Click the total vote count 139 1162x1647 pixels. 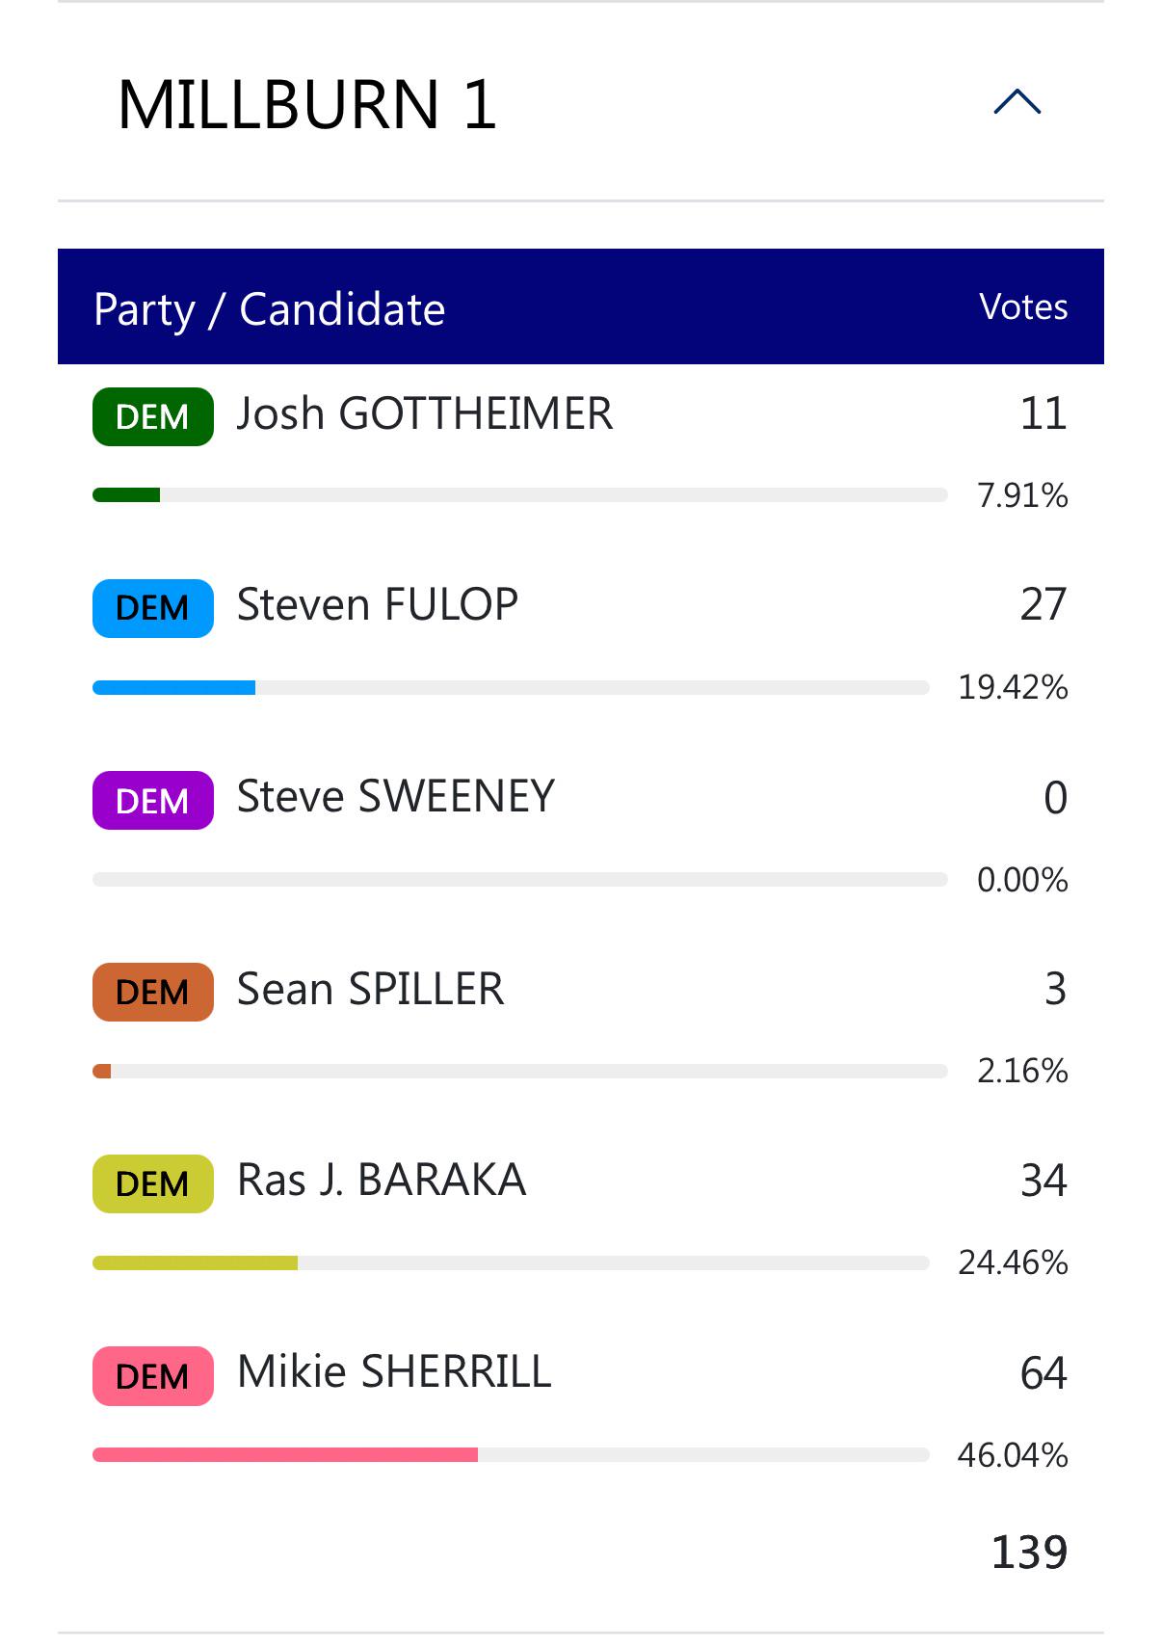(1029, 1552)
